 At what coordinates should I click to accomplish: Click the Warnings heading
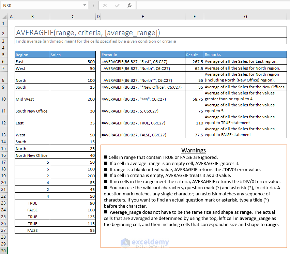pyautogui.click(x=194, y=150)
